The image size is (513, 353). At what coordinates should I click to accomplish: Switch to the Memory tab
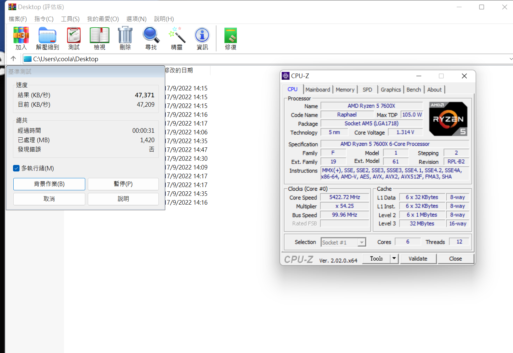click(345, 89)
